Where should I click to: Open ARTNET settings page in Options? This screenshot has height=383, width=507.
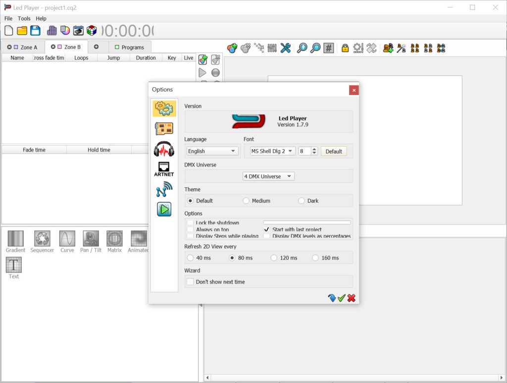[x=164, y=169]
